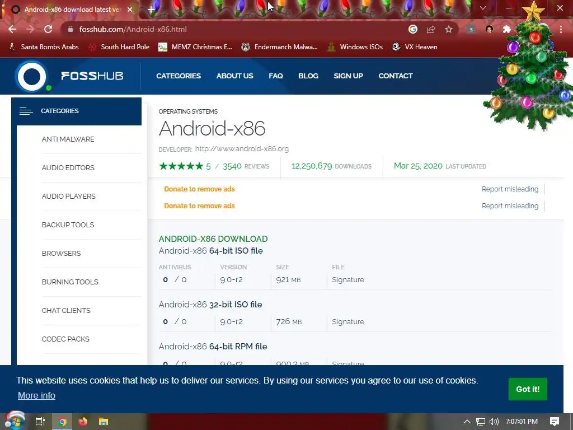This screenshot has height=430, width=573.
Task: Select the CODEC PACKS category
Action: click(x=65, y=339)
